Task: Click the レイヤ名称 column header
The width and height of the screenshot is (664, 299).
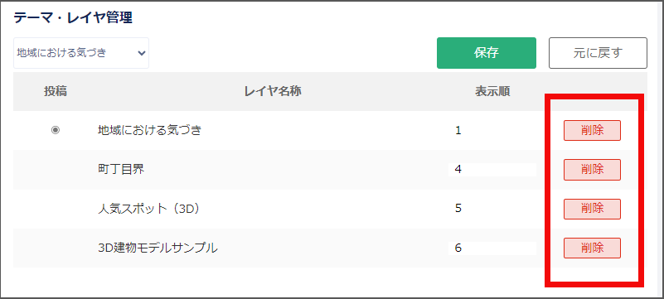Action: [x=273, y=91]
